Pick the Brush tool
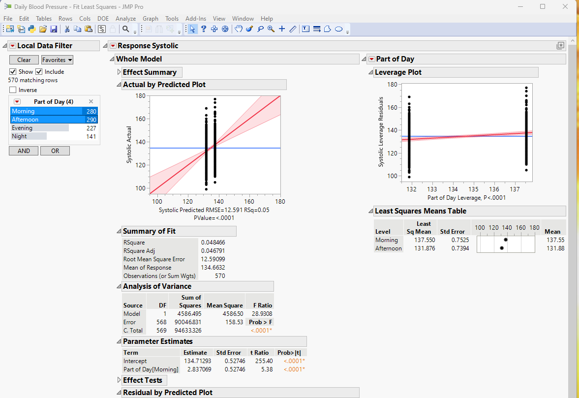Image resolution: width=579 pixels, height=398 pixels. (249, 29)
